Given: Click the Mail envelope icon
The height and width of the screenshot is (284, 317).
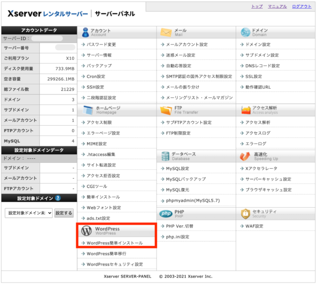Looking at the screenshot, I should 166,32.
